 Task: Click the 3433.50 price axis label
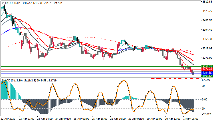207,20
